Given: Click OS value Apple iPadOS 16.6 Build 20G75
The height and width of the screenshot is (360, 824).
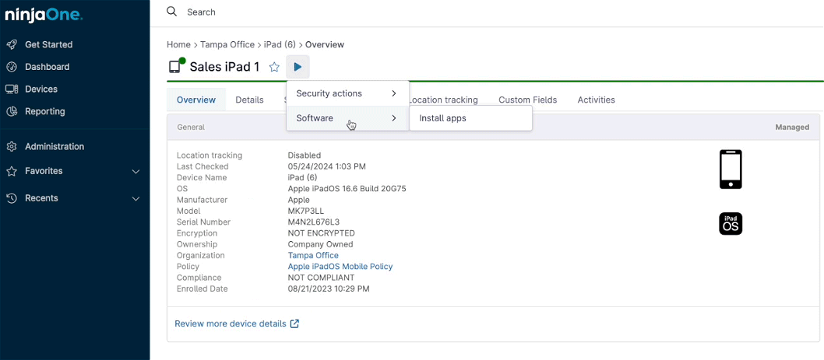Looking at the screenshot, I should point(347,189).
